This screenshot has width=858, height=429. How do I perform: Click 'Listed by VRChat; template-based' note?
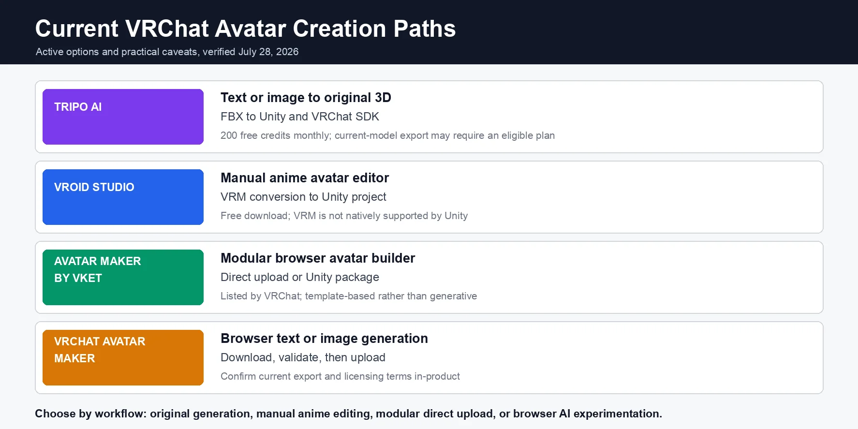[x=349, y=296]
